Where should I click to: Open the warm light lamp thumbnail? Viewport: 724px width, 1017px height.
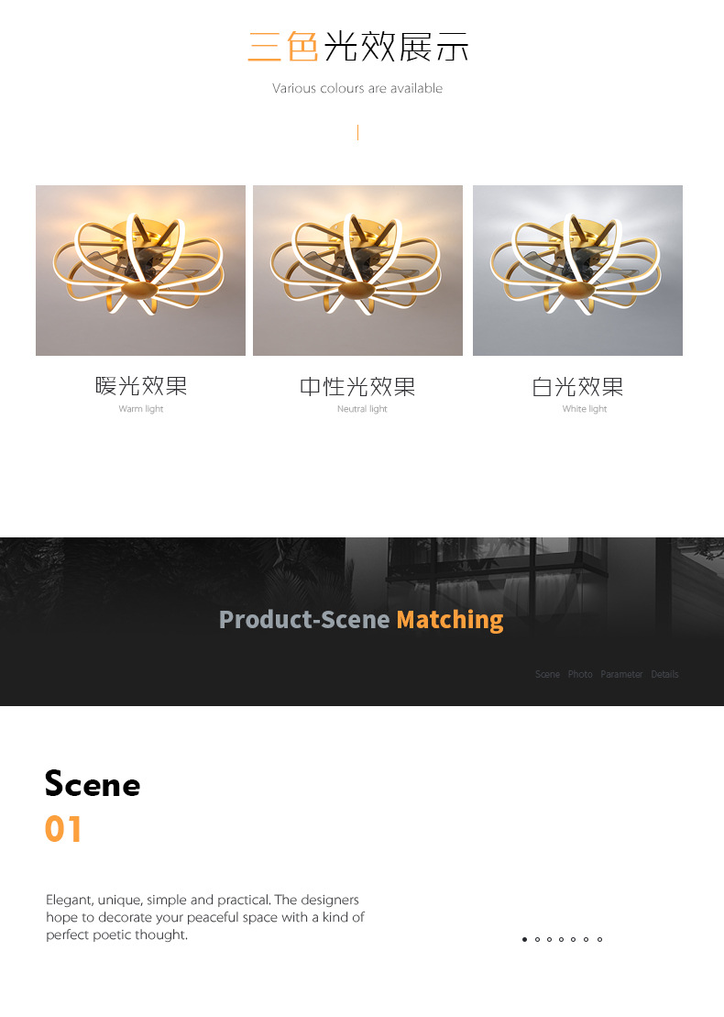click(140, 271)
